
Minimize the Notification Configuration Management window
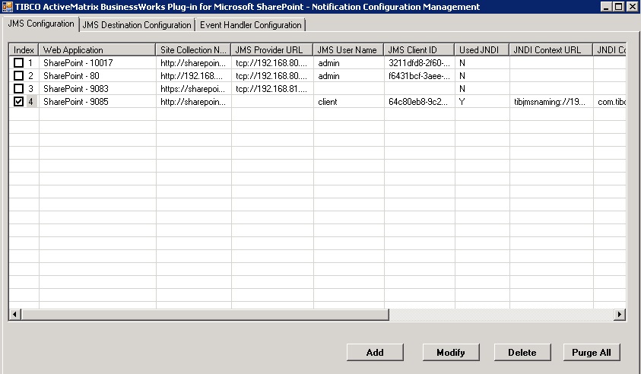[607, 7]
